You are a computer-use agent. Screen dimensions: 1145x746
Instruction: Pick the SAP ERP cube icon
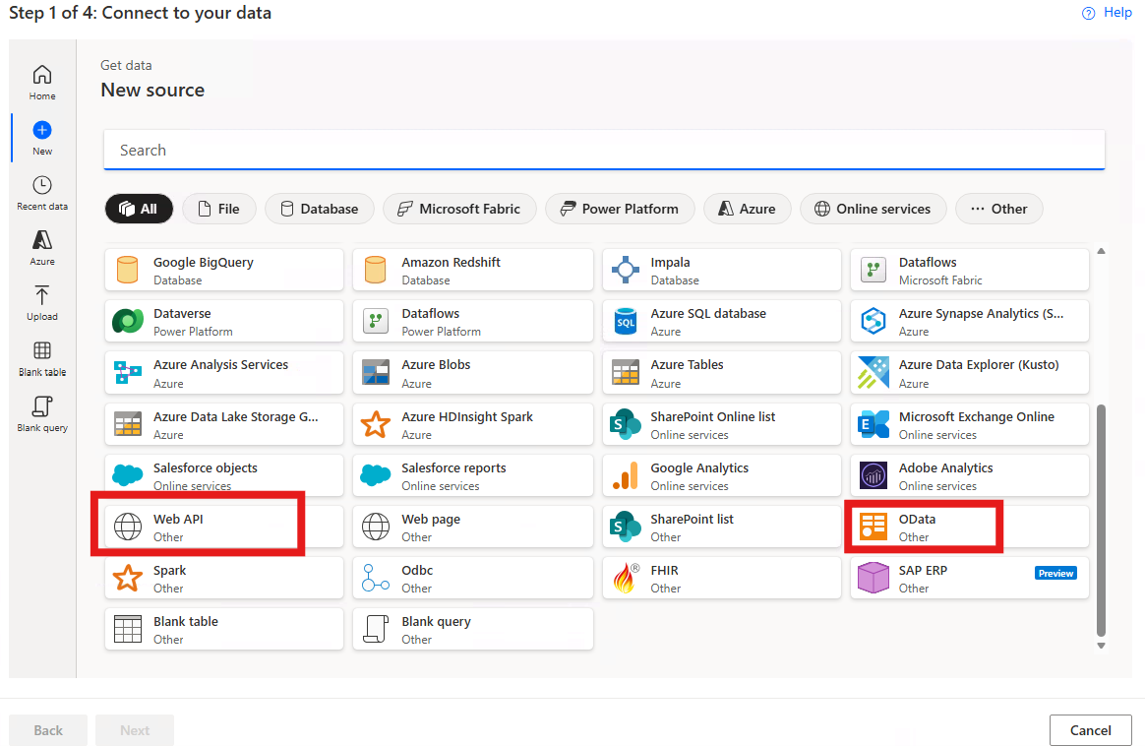click(x=874, y=578)
